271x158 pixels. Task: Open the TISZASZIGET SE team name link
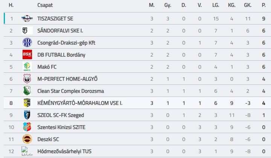click(x=55, y=18)
